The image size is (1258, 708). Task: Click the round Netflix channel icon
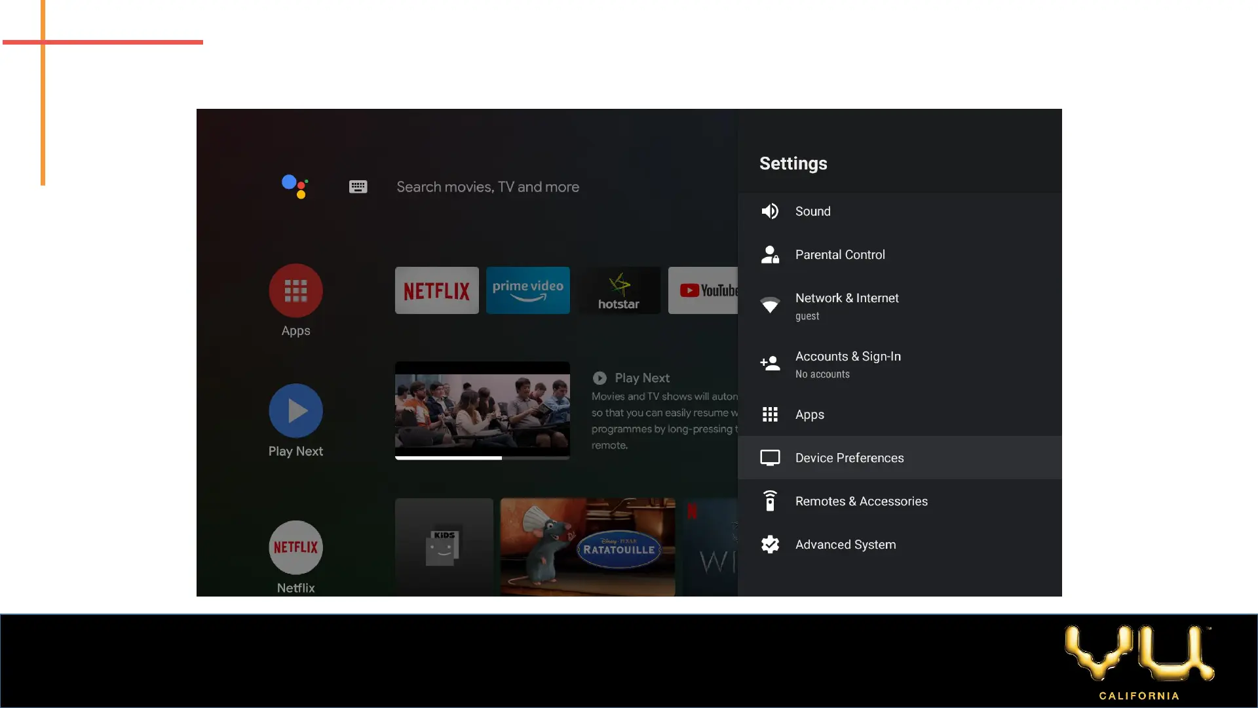295,547
